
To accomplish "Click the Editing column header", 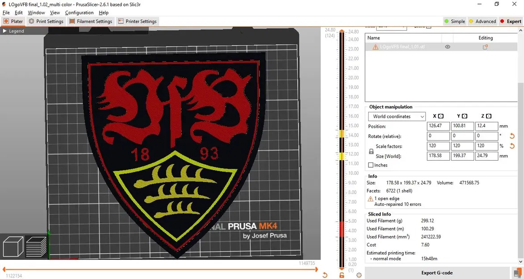I will click(x=485, y=38).
